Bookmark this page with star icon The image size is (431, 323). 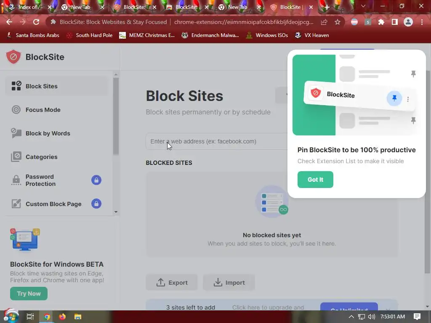[338, 22]
